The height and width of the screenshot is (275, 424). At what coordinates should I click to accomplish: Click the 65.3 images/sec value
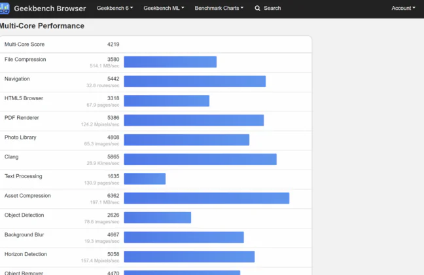coord(101,144)
